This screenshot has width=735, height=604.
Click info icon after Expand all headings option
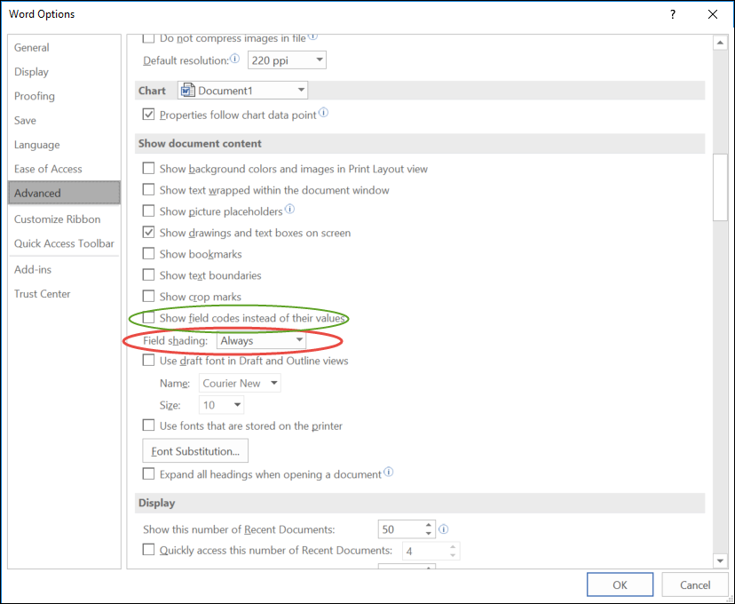click(x=388, y=473)
